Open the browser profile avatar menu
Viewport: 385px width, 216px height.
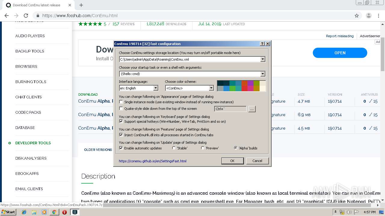368,16
